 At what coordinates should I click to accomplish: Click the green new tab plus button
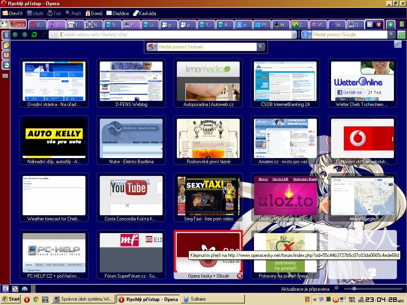click(391, 25)
